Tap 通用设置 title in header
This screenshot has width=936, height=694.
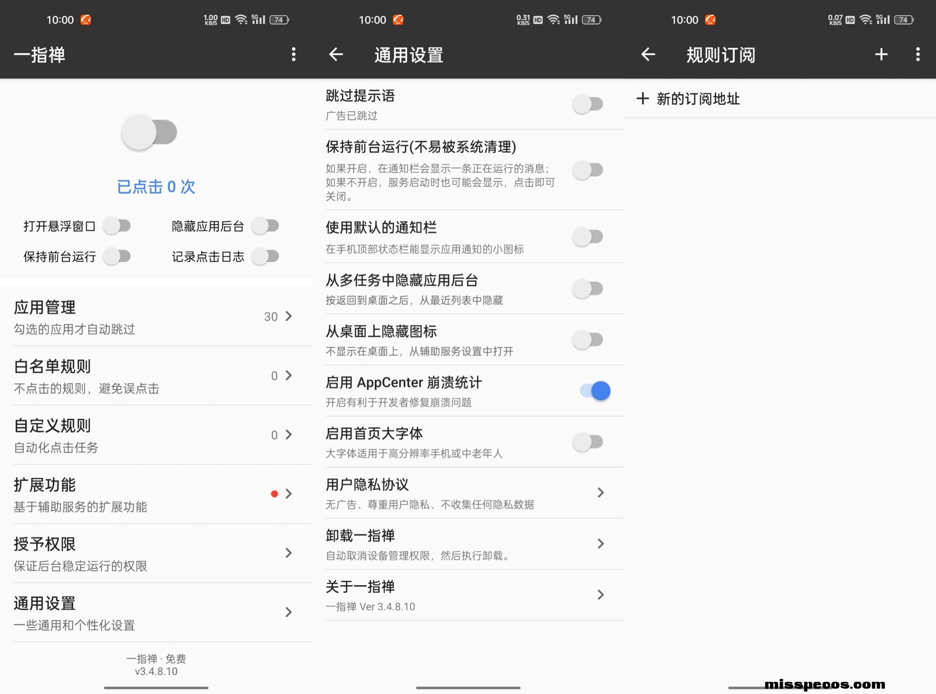point(409,55)
